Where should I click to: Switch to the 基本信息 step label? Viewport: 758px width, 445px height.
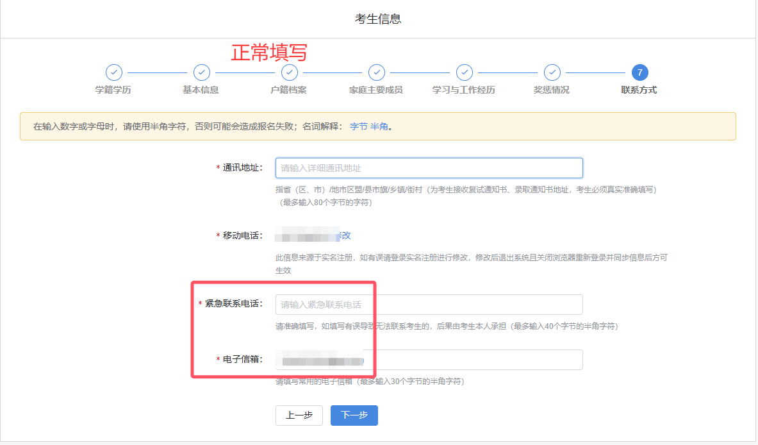[x=201, y=90]
